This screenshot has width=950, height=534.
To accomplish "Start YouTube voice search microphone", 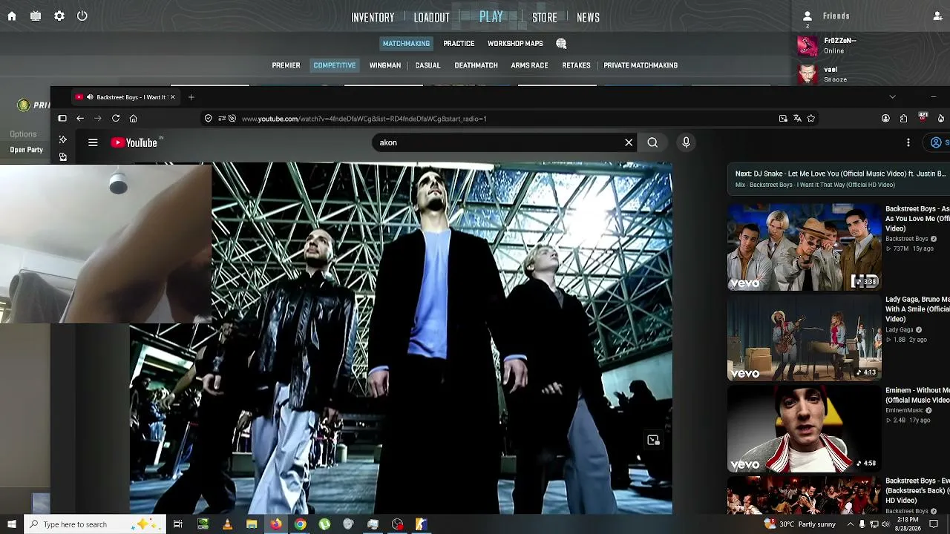I will [686, 142].
